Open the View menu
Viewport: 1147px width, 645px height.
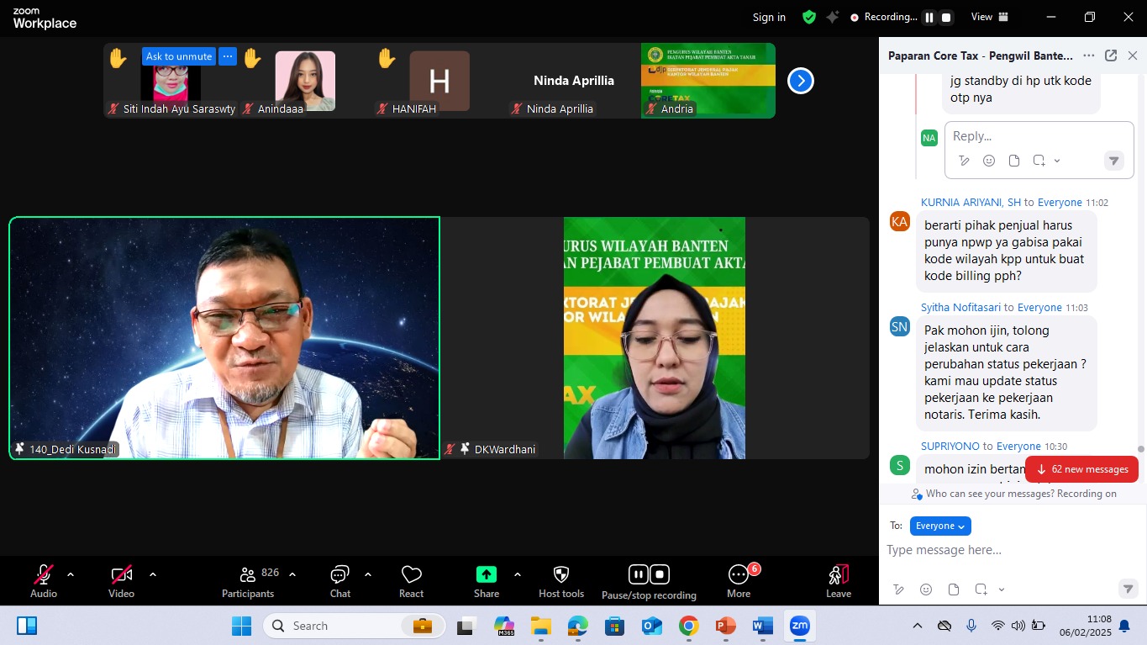click(989, 17)
